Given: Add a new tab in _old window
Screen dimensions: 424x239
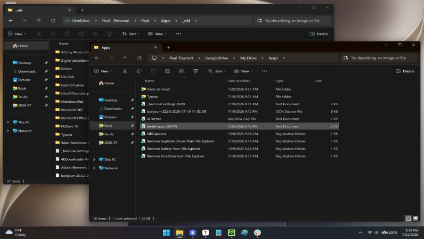Looking at the screenshot, I should click(x=82, y=10).
